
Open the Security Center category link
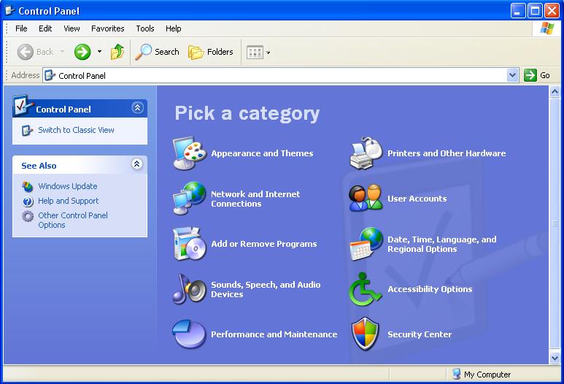click(420, 334)
